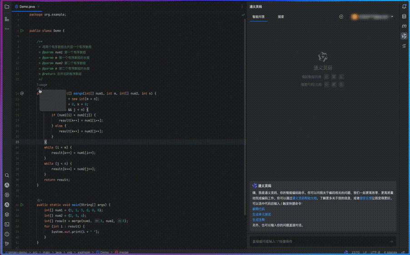
Task: Click the UTF-8 encoding in the status bar
Action: tap(375, 252)
